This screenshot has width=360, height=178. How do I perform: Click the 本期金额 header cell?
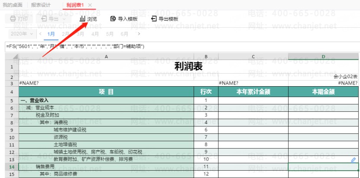[x=323, y=91]
